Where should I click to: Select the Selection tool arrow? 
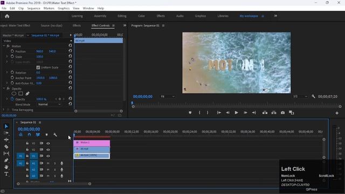point(6,126)
